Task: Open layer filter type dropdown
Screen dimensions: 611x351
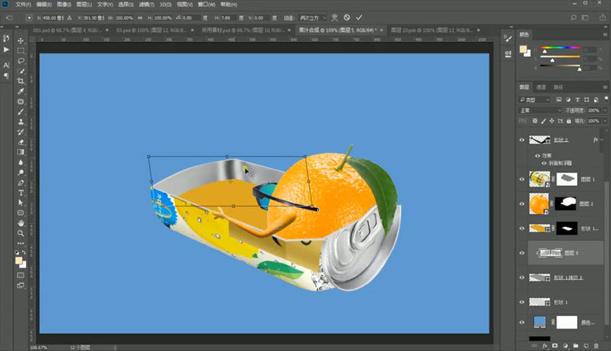Action: (535, 100)
